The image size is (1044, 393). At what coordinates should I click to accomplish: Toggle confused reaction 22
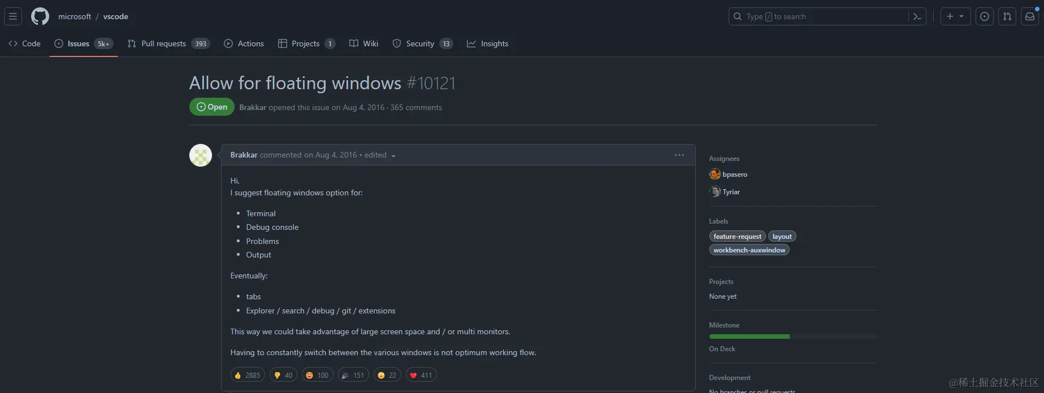[387, 375]
